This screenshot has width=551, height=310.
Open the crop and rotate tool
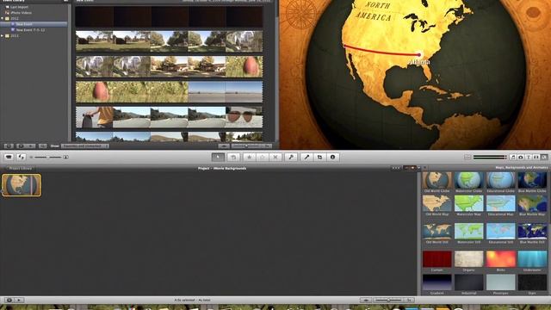[319, 157]
